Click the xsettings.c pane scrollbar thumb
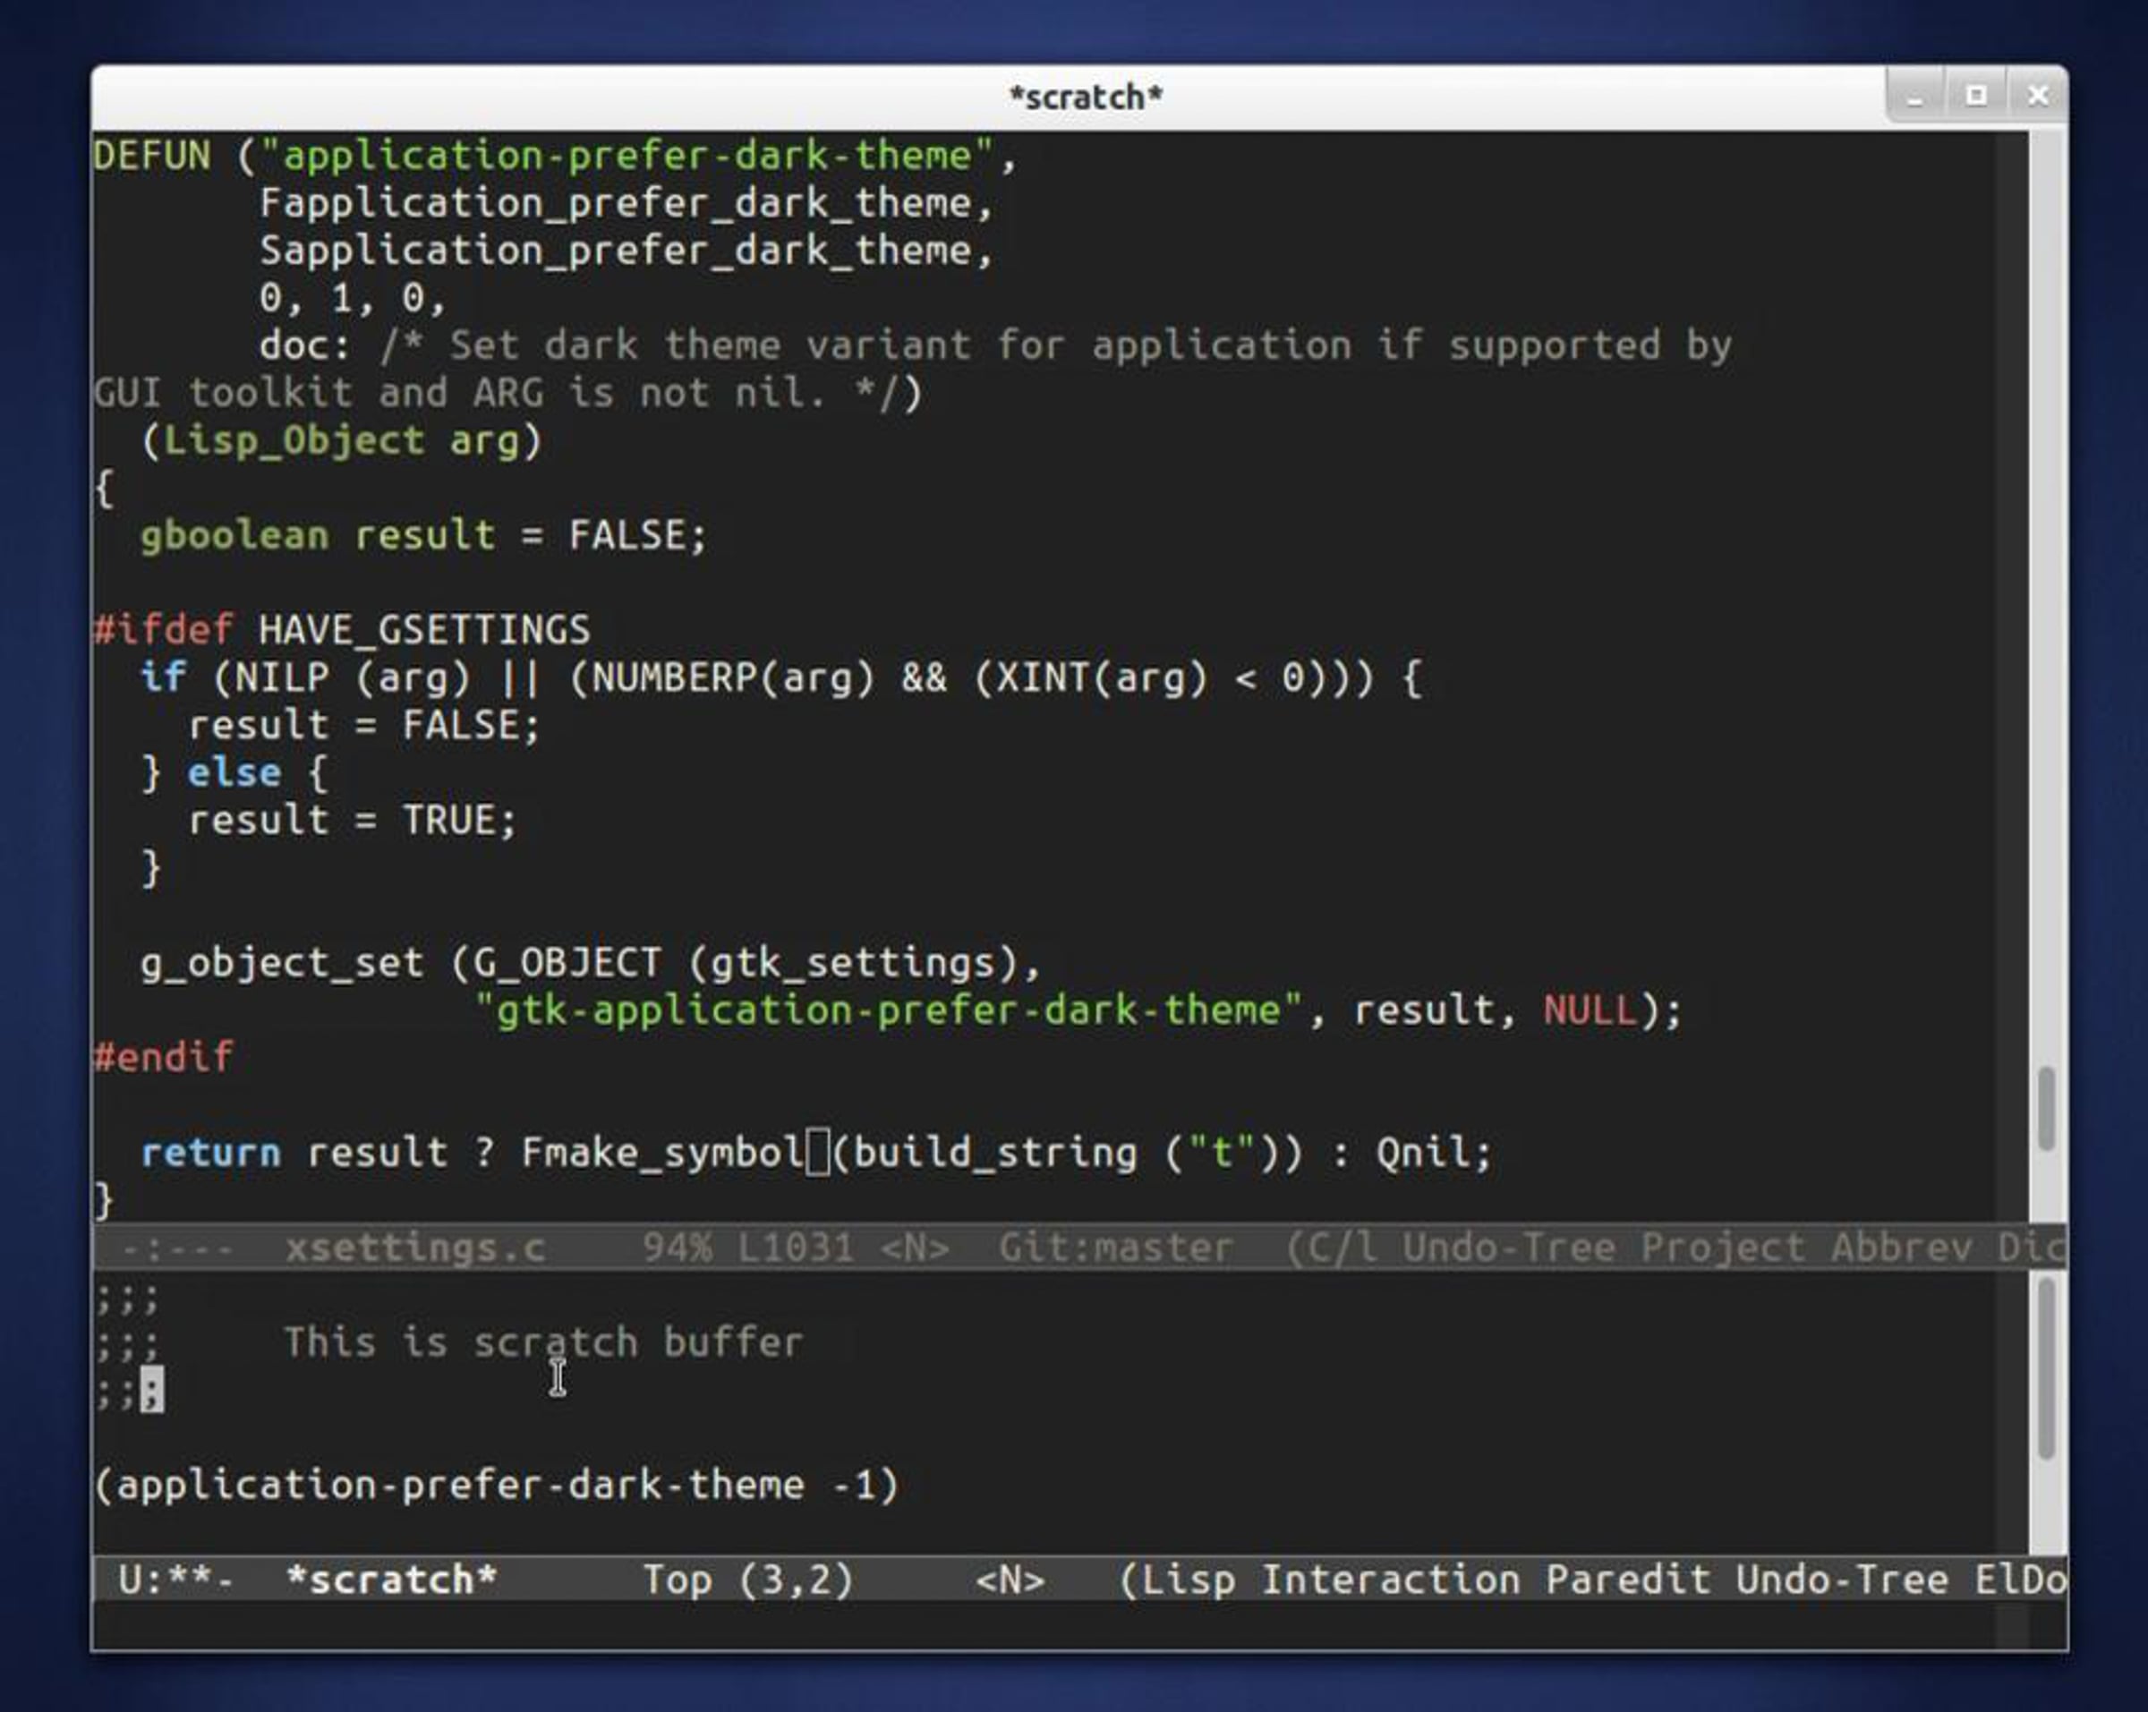 [x=2045, y=1107]
